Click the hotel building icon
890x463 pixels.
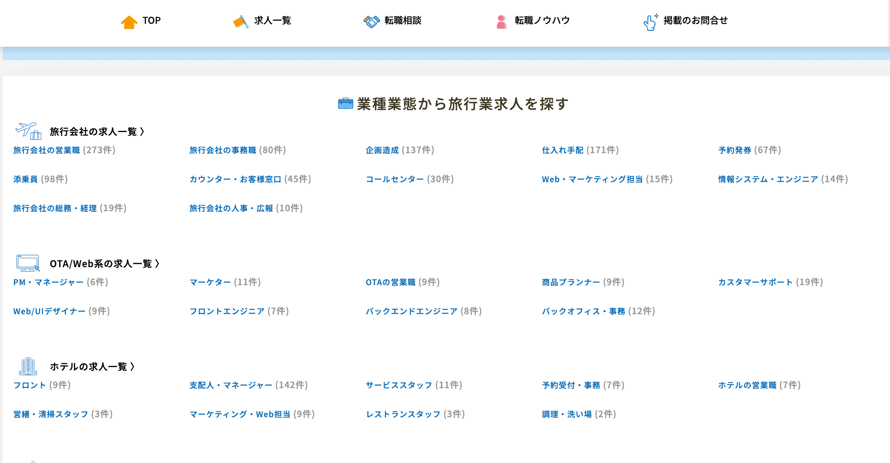click(28, 366)
